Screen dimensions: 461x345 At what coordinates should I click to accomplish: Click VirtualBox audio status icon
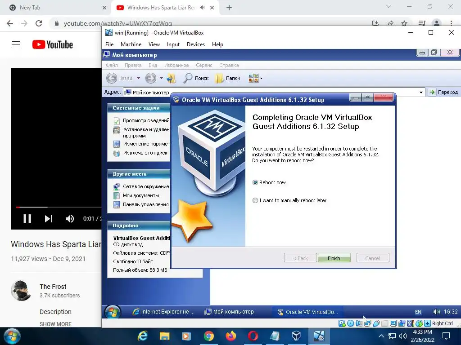point(359,323)
